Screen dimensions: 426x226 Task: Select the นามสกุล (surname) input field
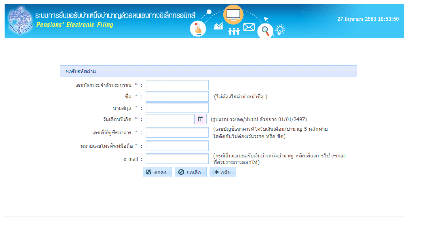click(177, 108)
